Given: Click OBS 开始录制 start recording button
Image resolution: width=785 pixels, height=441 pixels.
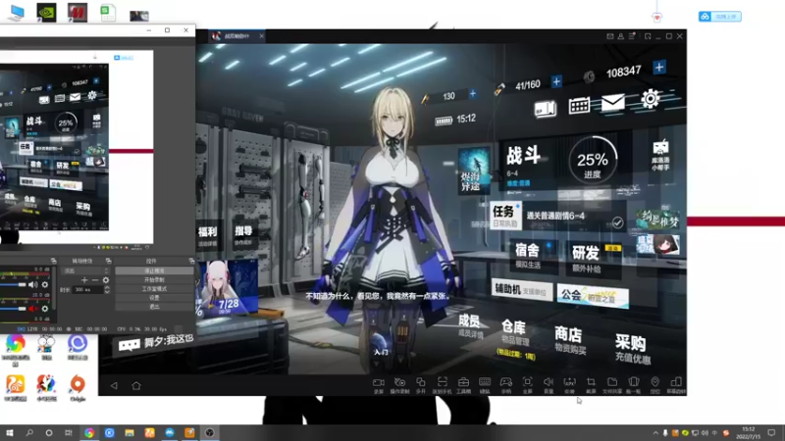Looking at the screenshot, I should pos(154,279).
